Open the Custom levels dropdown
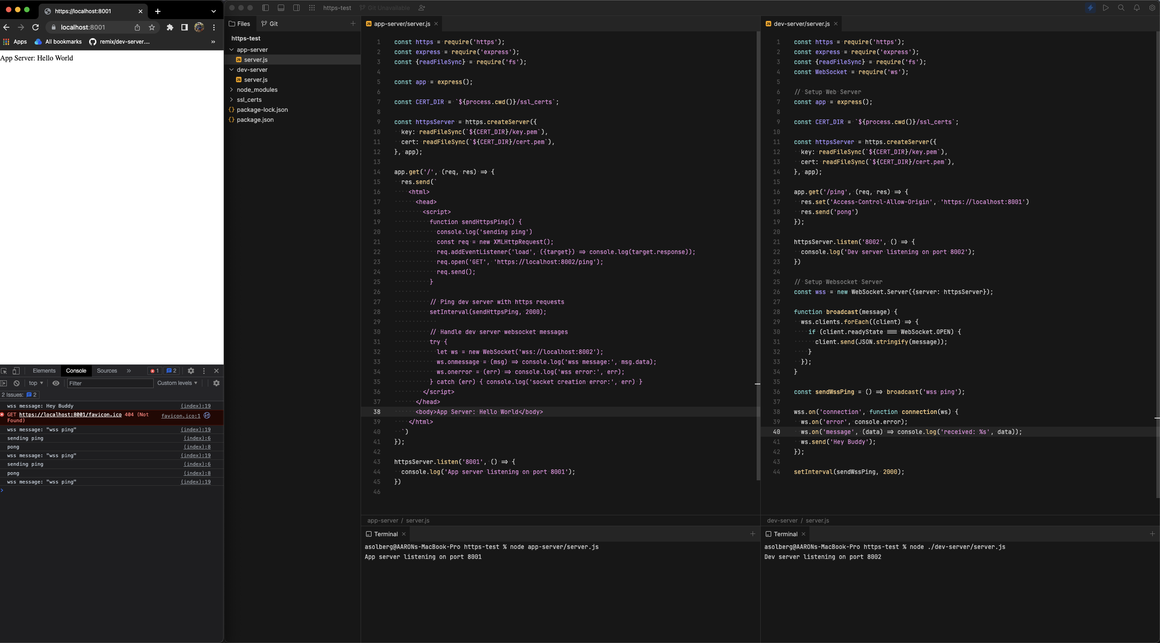1160x643 pixels. pyautogui.click(x=177, y=383)
